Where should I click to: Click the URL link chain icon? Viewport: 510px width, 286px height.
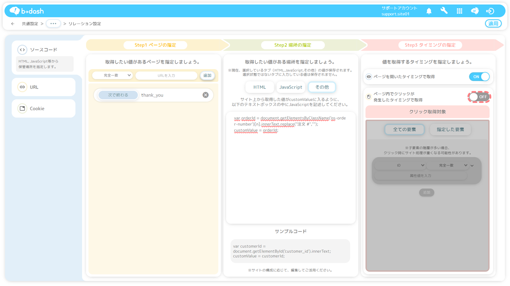pos(22,87)
